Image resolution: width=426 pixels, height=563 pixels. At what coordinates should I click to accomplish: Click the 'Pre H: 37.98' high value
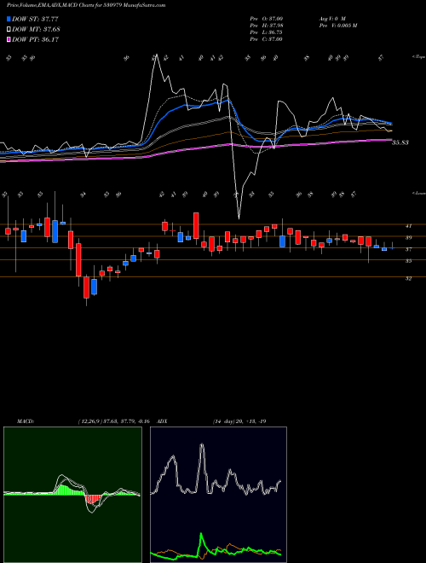[266, 25]
